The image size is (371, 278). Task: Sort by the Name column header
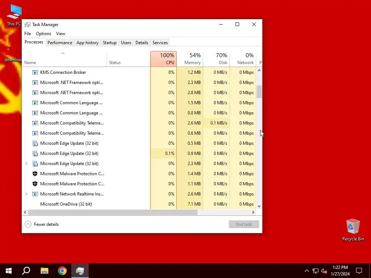[64, 59]
